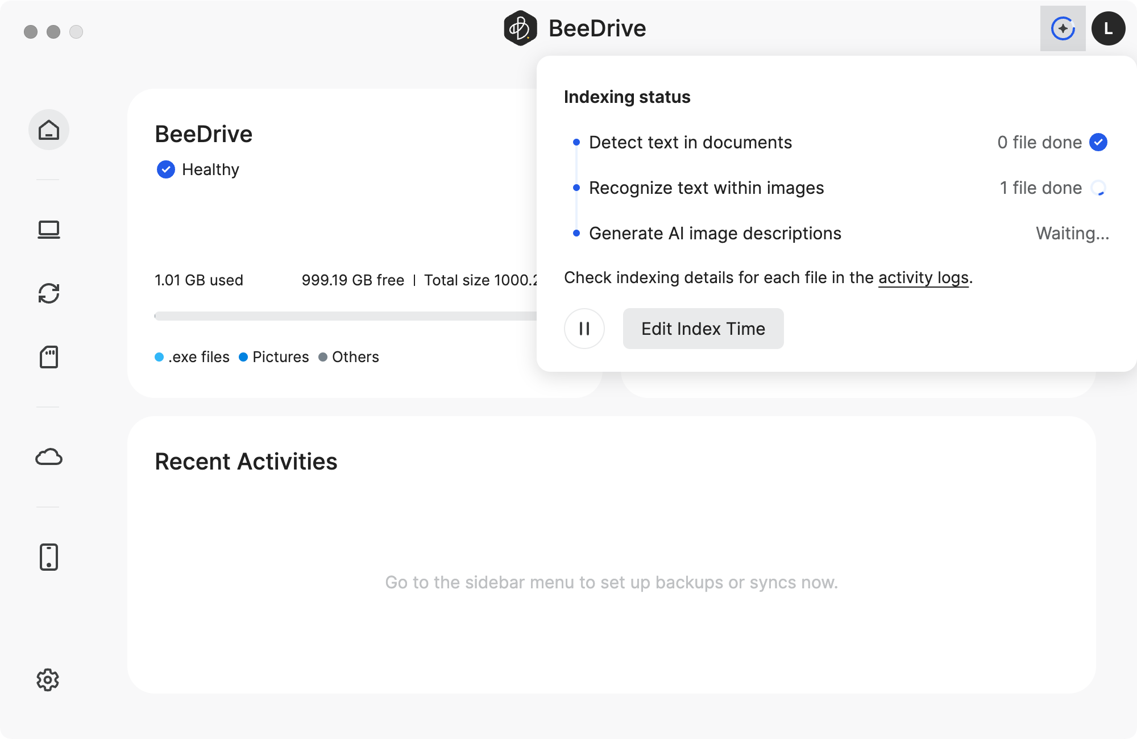Select 'Generate AI image descriptions' row

click(x=837, y=233)
